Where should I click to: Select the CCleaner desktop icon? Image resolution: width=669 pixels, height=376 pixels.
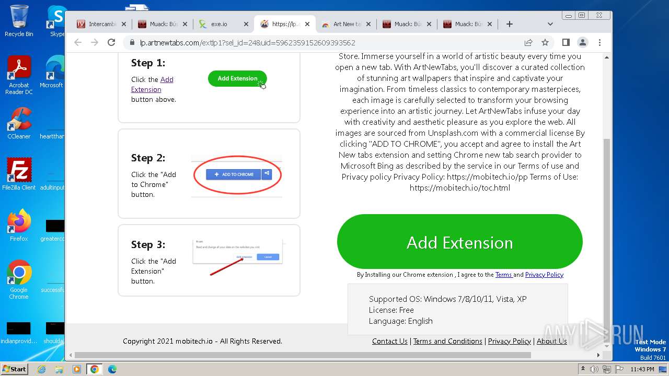(x=19, y=123)
